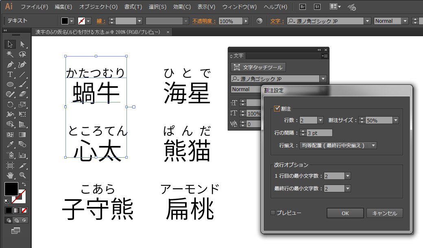Select the Hand tool
Viewport: 423px width, 248px height.
(x=10, y=175)
